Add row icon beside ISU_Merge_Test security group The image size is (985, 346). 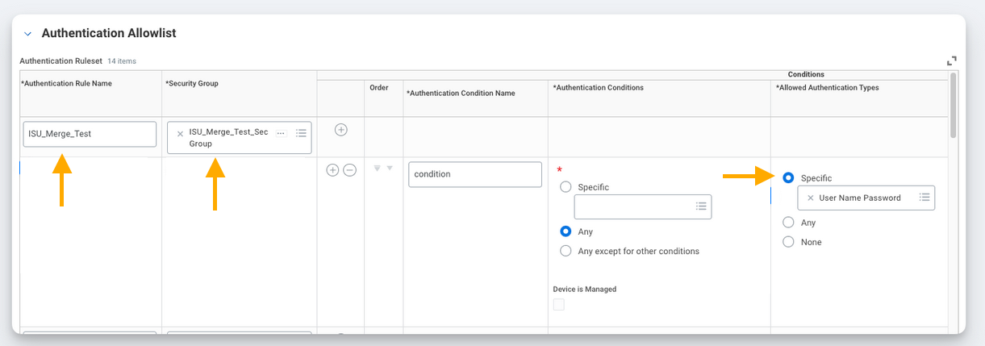[x=340, y=130]
